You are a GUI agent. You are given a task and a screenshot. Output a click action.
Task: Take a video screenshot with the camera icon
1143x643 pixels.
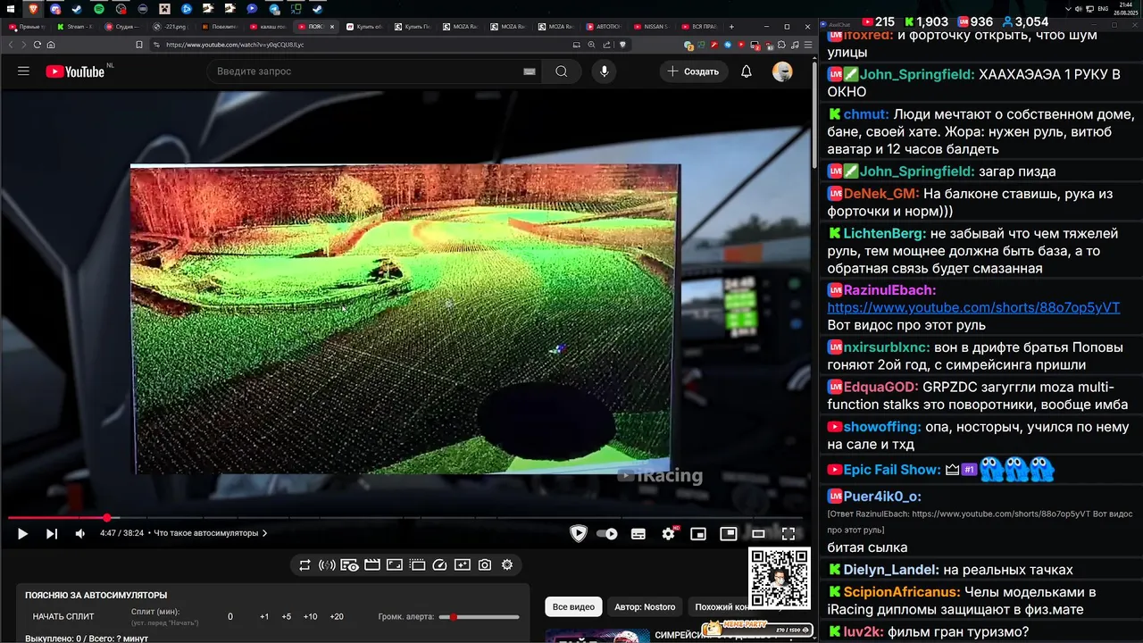click(x=485, y=564)
